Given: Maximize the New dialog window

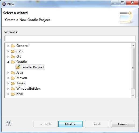Looking at the screenshot, I should pyautogui.click(x=122, y=3).
